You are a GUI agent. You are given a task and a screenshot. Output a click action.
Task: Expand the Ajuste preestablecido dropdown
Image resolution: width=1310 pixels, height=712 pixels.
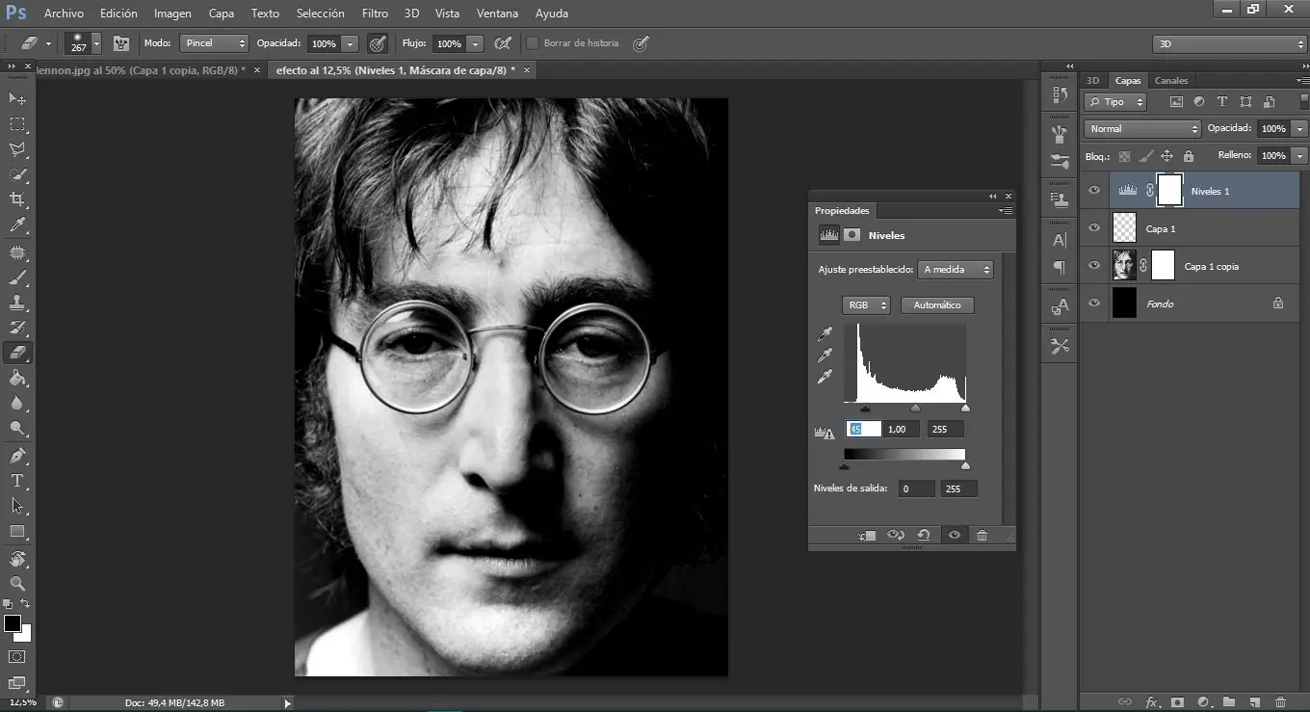(x=955, y=270)
